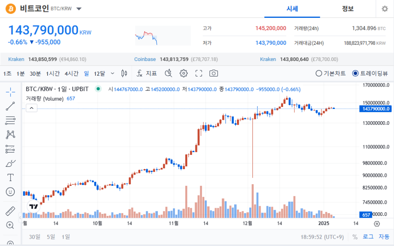The image size is (394, 246).
Task: Enter fullscreen chart mode
Action: [x=199, y=73]
